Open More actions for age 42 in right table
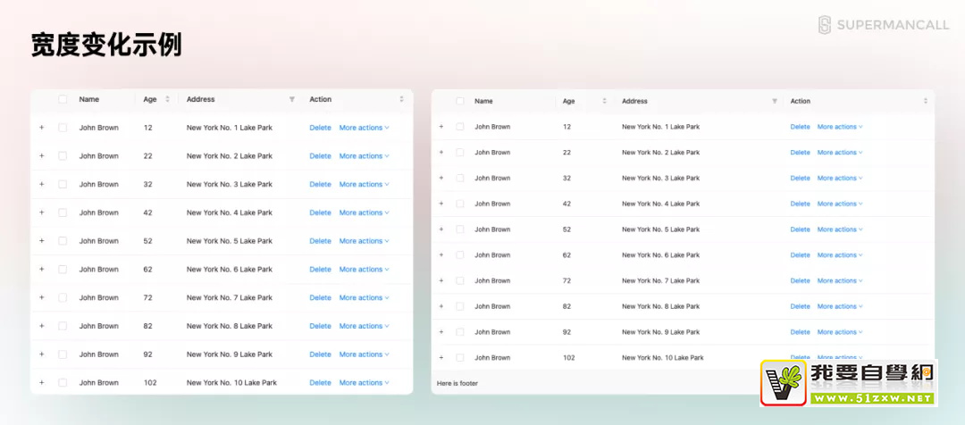Viewport: 965px width, 425px height. click(839, 204)
